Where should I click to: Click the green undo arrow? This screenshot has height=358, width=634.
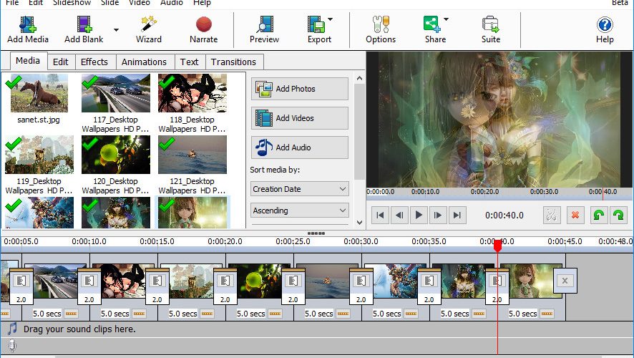(x=598, y=215)
